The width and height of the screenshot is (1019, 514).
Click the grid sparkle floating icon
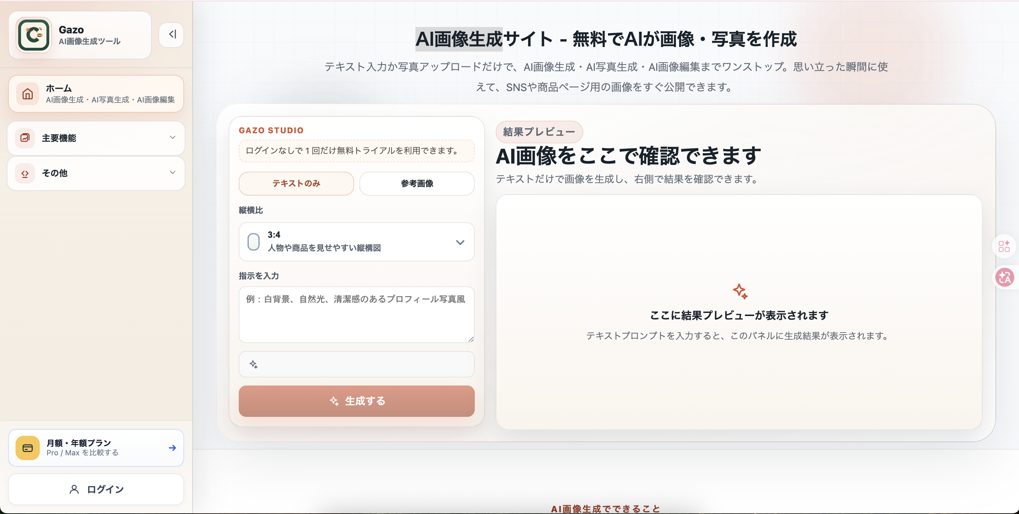(x=1005, y=247)
